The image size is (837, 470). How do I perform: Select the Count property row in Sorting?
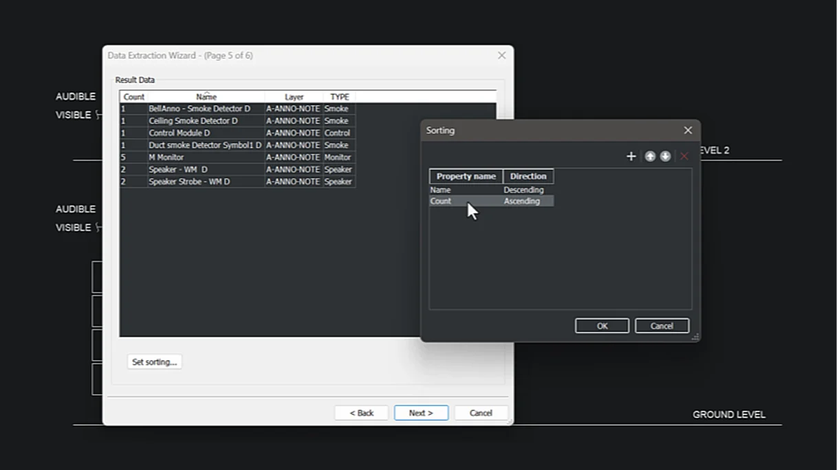coord(491,201)
